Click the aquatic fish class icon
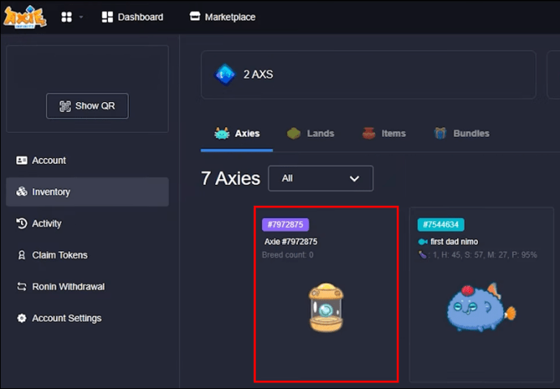This screenshot has width=560, height=389. (x=423, y=242)
